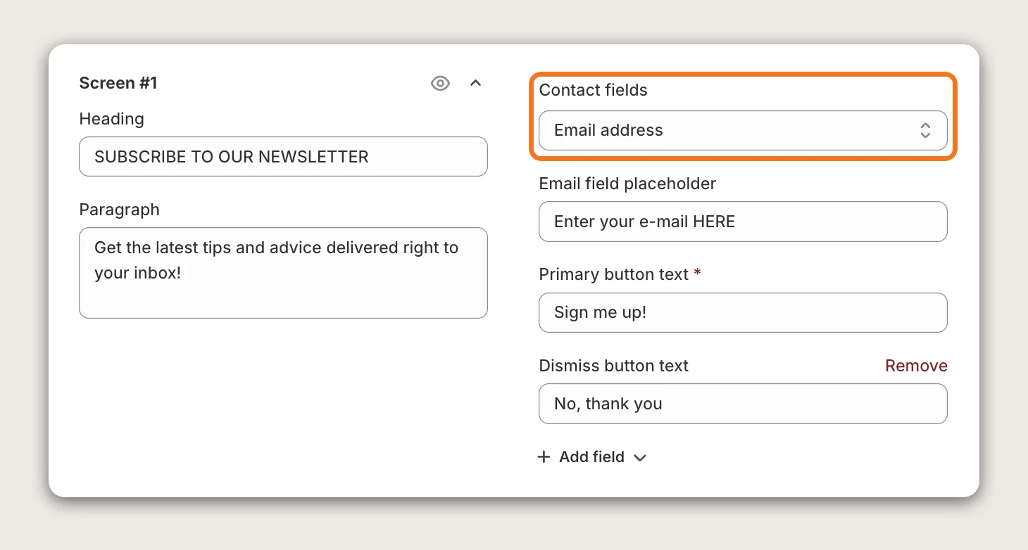The width and height of the screenshot is (1028, 550).
Task: Click the Email field placeholder input
Action: (743, 222)
